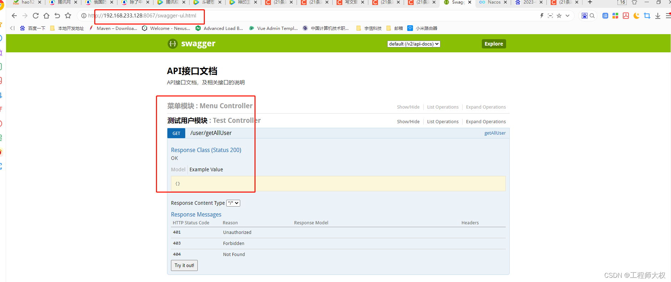
Task: Open 中国计算机技术职业 bookmark
Action: point(326,28)
